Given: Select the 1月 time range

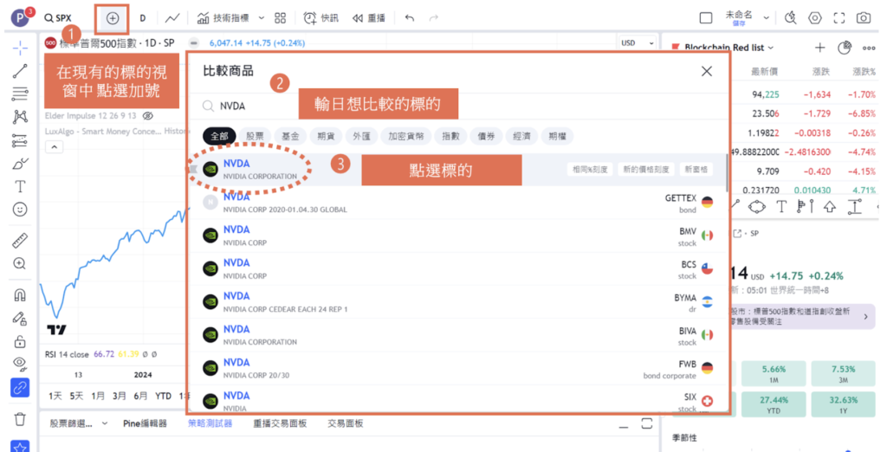Looking at the screenshot, I should (x=98, y=396).
